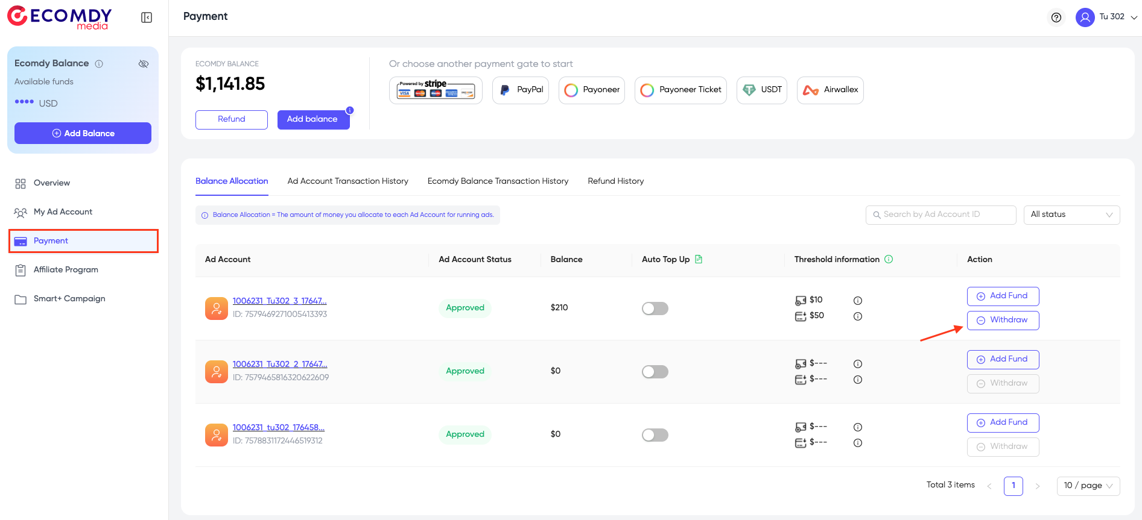Switch to Refund History tab
The width and height of the screenshot is (1142, 520).
tap(615, 181)
